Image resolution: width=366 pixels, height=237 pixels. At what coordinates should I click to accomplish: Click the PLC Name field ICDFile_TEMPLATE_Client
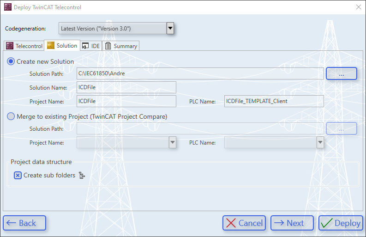tap(274, 101)
